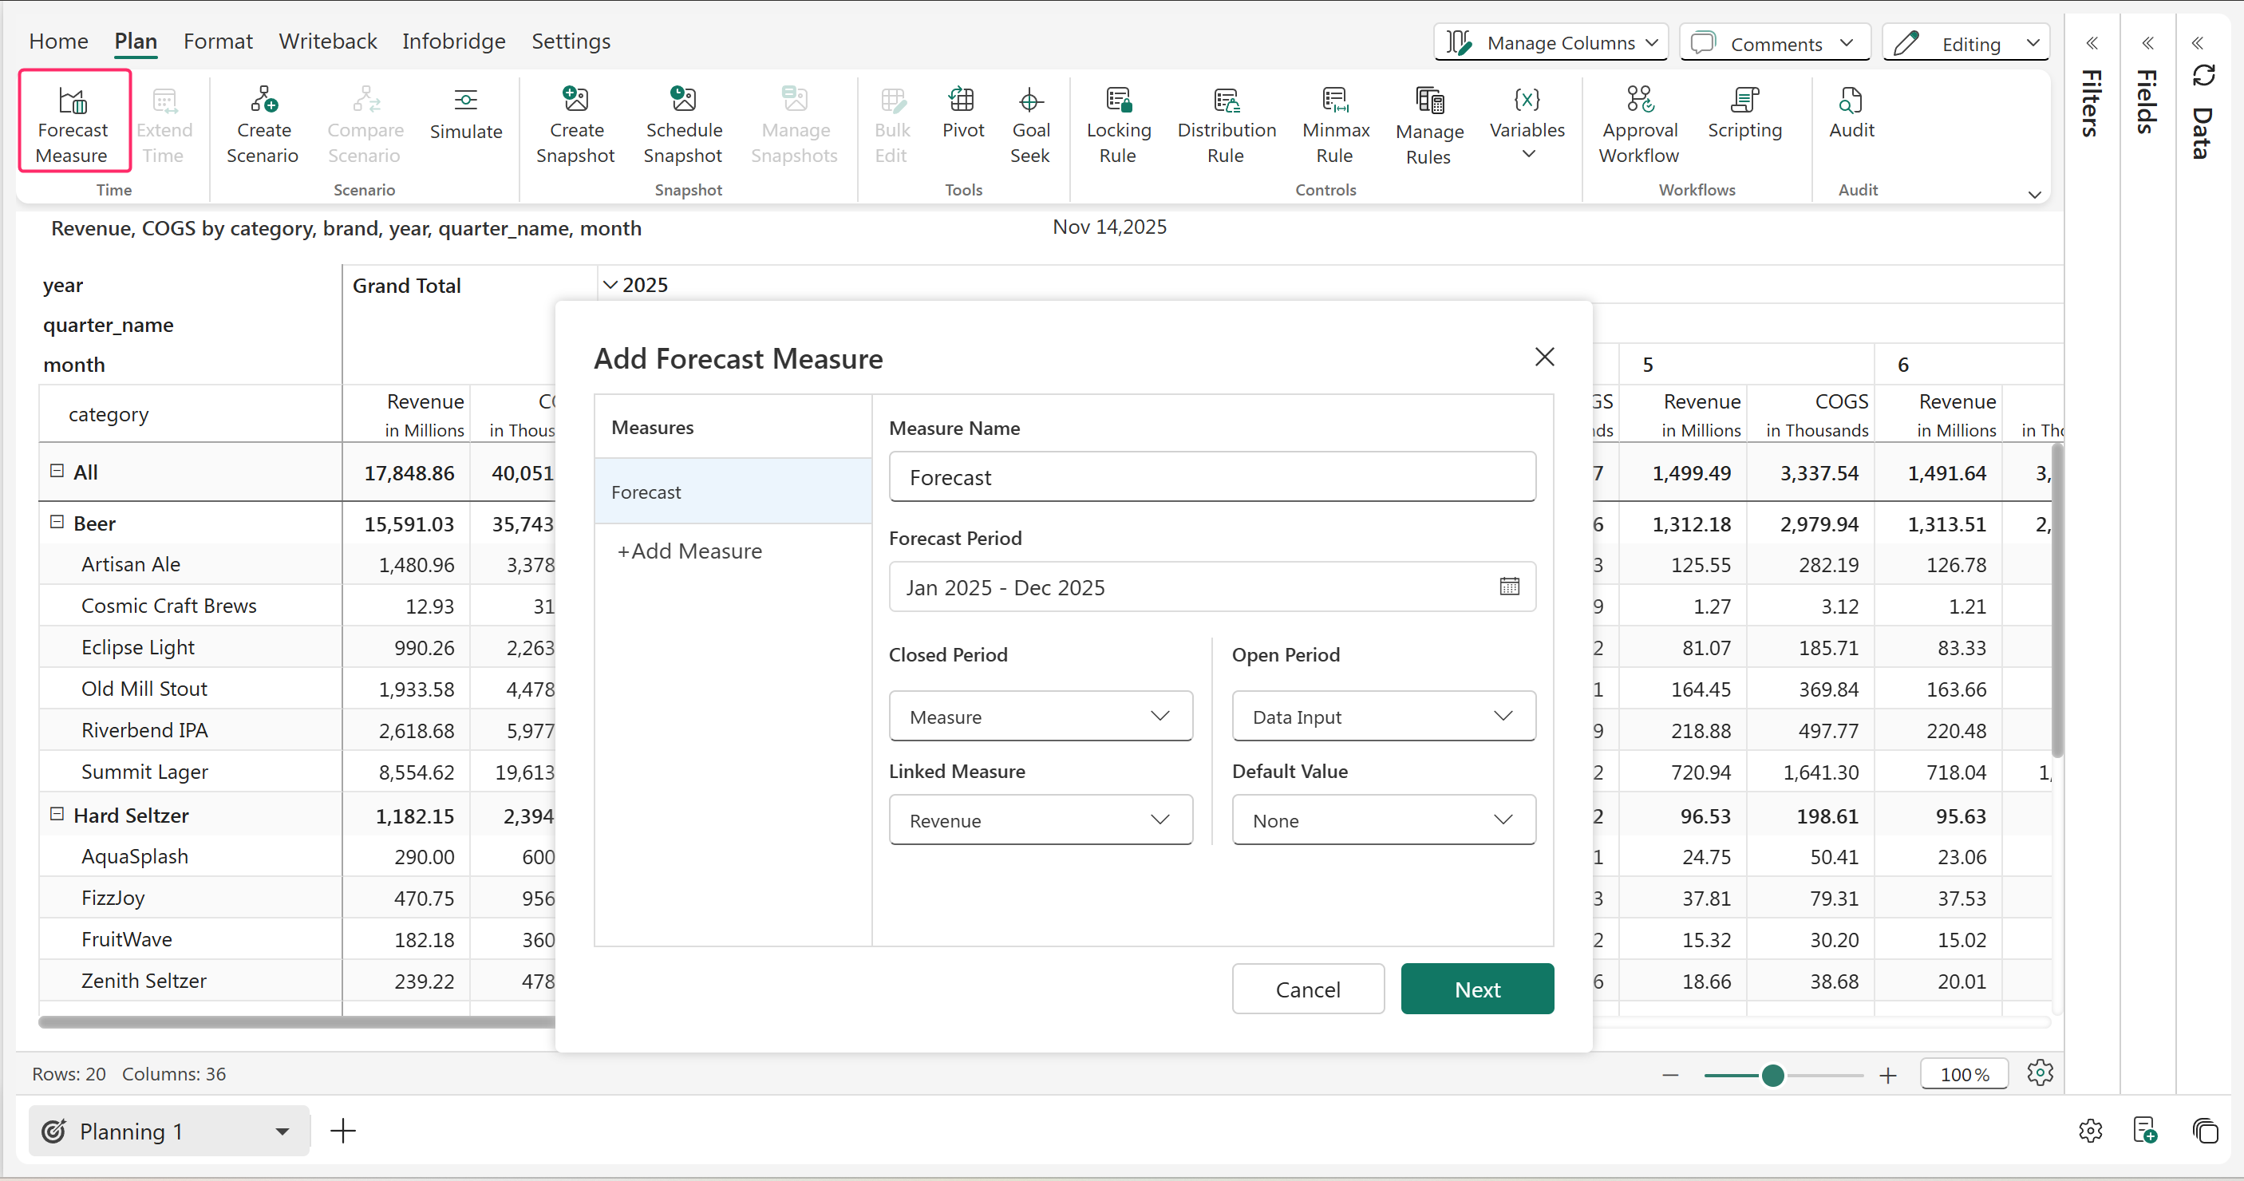This screenshot has width=2244, height=1181.
Task: Click the +Add Measure link
Action: coord(689,551)
